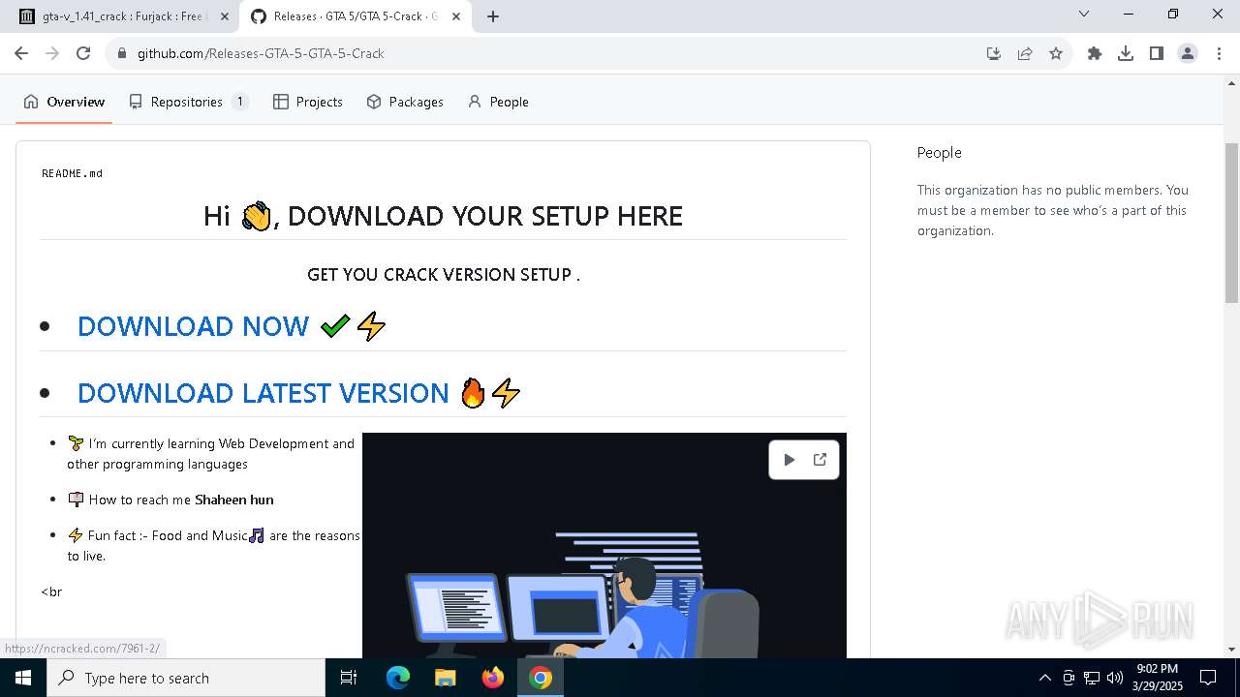Click the DOWNLOAD LATEST VERSION link
Image resolution: width=1240 pixels, height=697 pixels.
point(263,393)
